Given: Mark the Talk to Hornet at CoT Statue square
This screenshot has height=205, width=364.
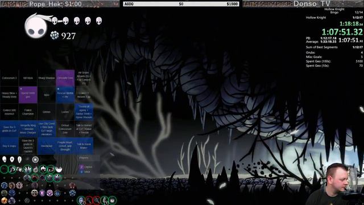Looking at the screenshot, I should coord(84,129).
